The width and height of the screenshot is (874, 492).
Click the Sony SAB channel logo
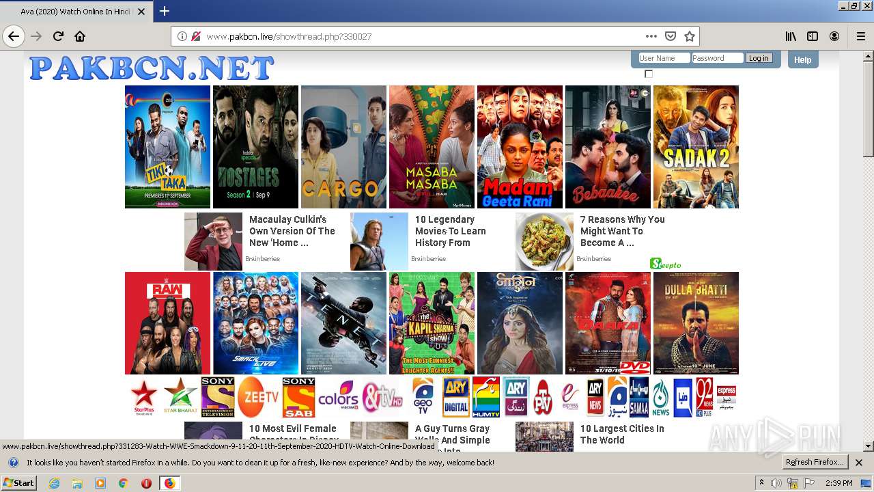click(298, 397)
